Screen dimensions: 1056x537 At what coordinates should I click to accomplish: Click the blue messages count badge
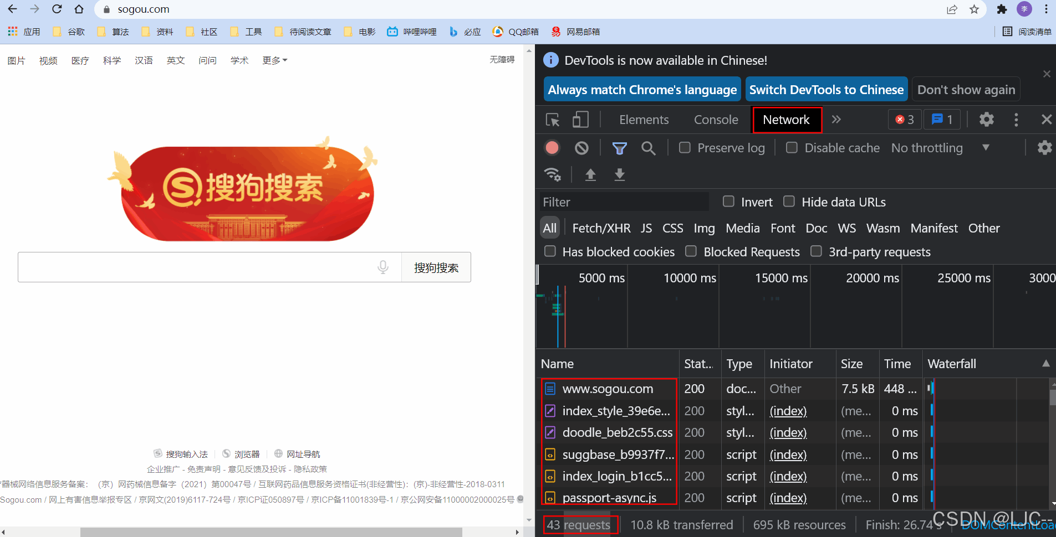pyautogui.click(x=942, y=120)
